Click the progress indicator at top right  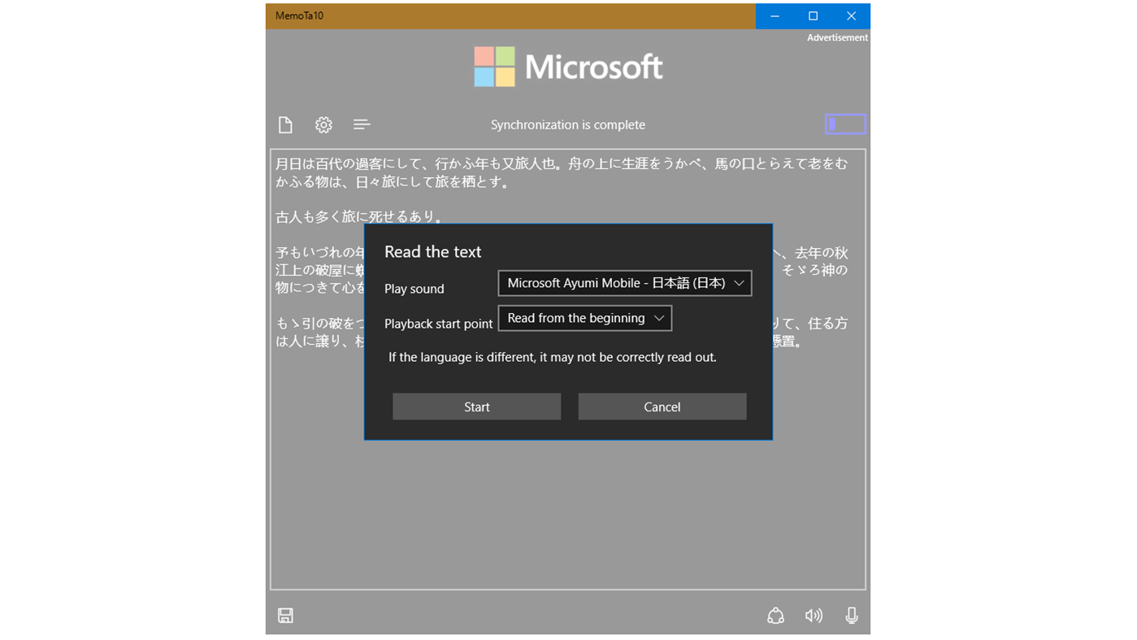(845, 124)
